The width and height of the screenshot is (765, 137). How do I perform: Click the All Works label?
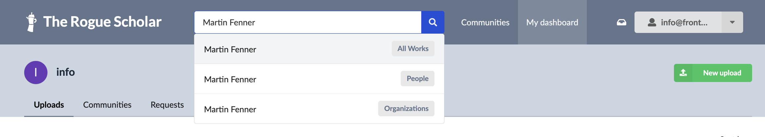click(x=413, y=49)
